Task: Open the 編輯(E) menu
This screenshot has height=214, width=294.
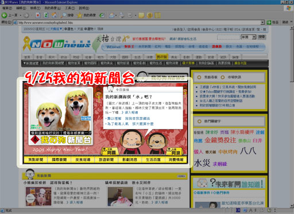Action: click(21, 8)
